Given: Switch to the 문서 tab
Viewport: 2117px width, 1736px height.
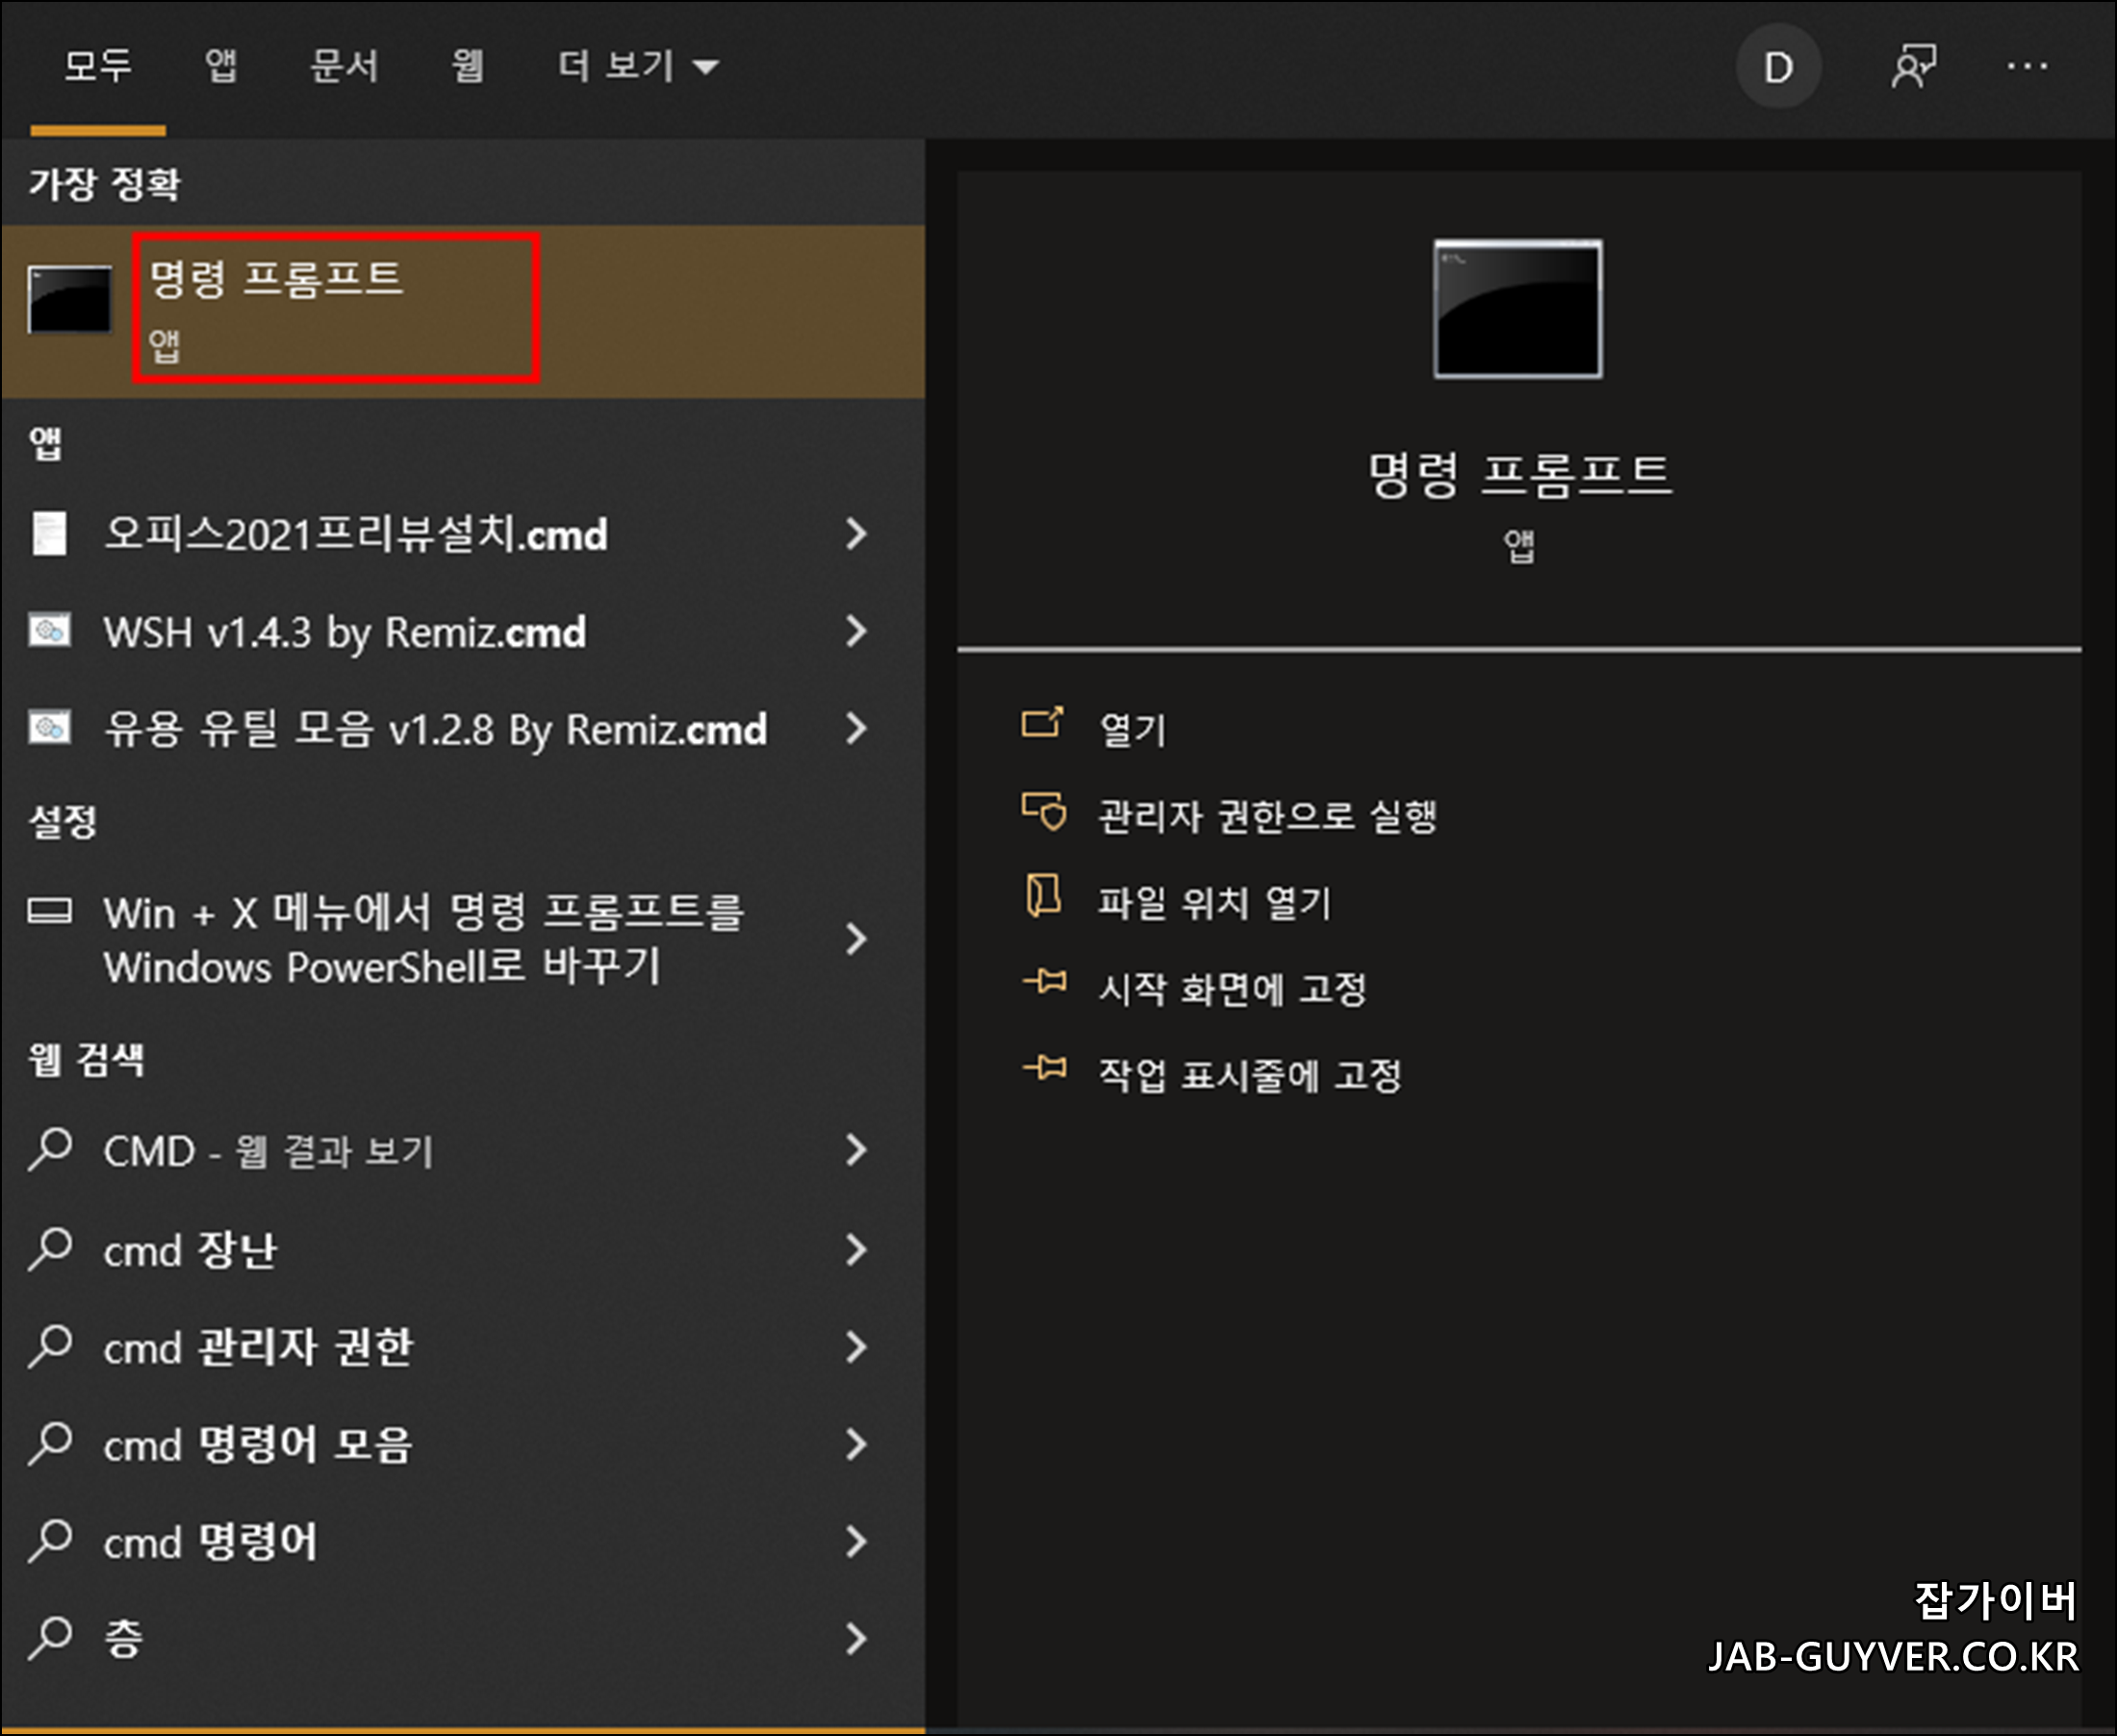Looking at the screenshot, I should point(344,67).
